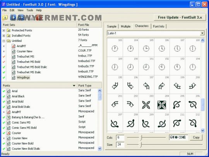
Task: Toggle activation mark beside Trebuchet MS Bold
Action: pyautogui.click(x=4, y=62)
